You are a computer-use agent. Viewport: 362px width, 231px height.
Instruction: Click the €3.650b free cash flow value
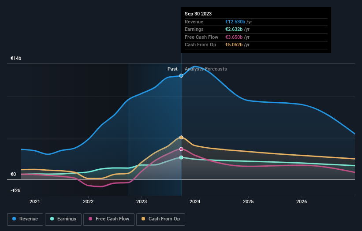coord(234,37)
